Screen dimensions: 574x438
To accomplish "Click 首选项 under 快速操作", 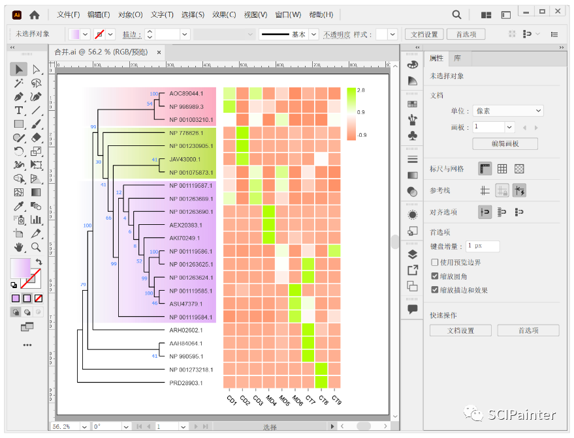I will click(x=528, y=330).
